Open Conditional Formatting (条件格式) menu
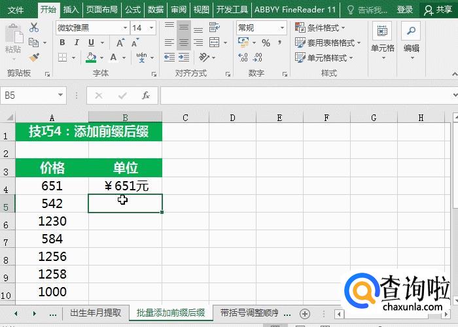The height and width of the screenshot is (327, 458). pos(320,27)
